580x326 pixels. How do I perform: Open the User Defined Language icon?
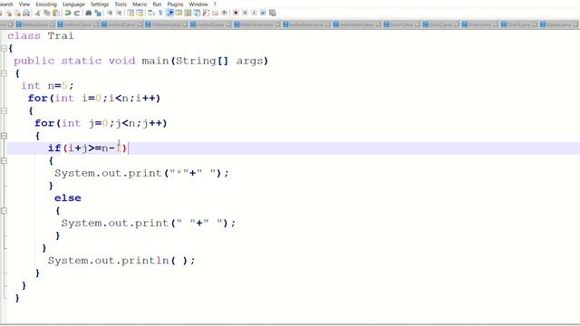click(x=179, y=13)
